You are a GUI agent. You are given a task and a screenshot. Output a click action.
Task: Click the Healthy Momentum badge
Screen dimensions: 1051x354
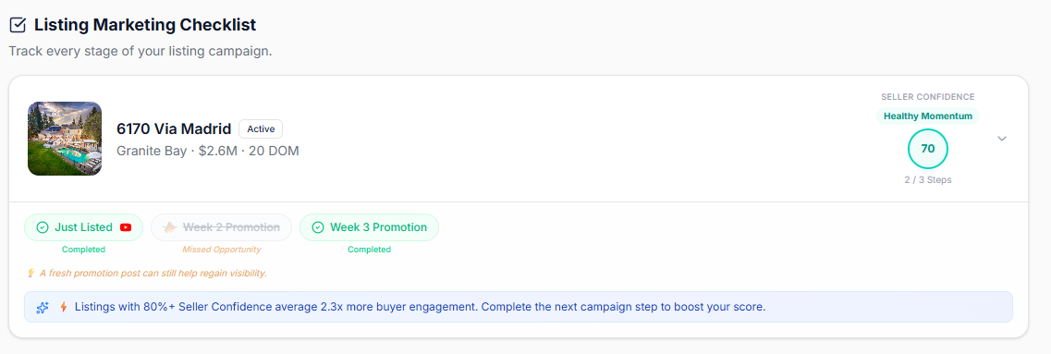tap(928, 116)
